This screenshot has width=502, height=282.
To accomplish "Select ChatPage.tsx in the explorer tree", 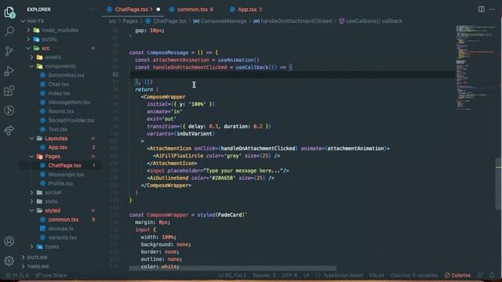I will pos(64,165).
